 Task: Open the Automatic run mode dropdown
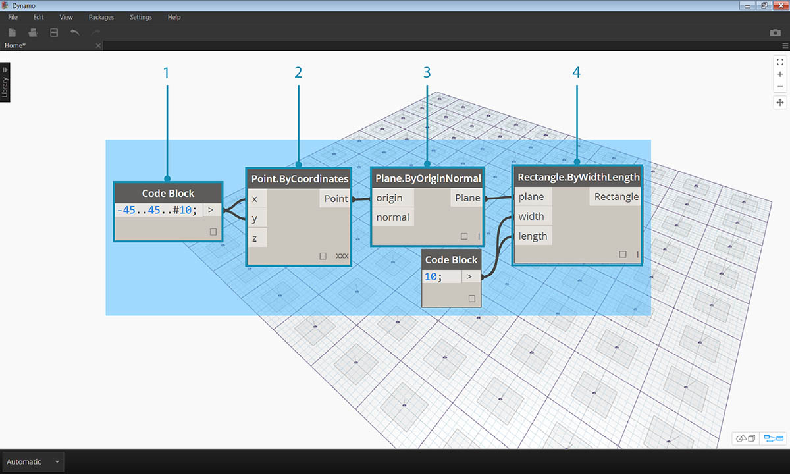33,461
